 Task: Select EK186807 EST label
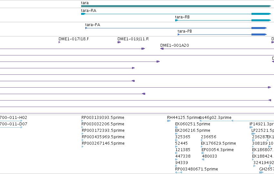coord(262,150)
